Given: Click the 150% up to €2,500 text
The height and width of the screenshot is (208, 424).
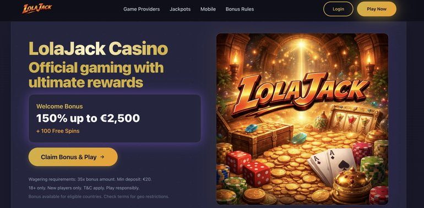Looking at the screenshot, I should point(88,118).
